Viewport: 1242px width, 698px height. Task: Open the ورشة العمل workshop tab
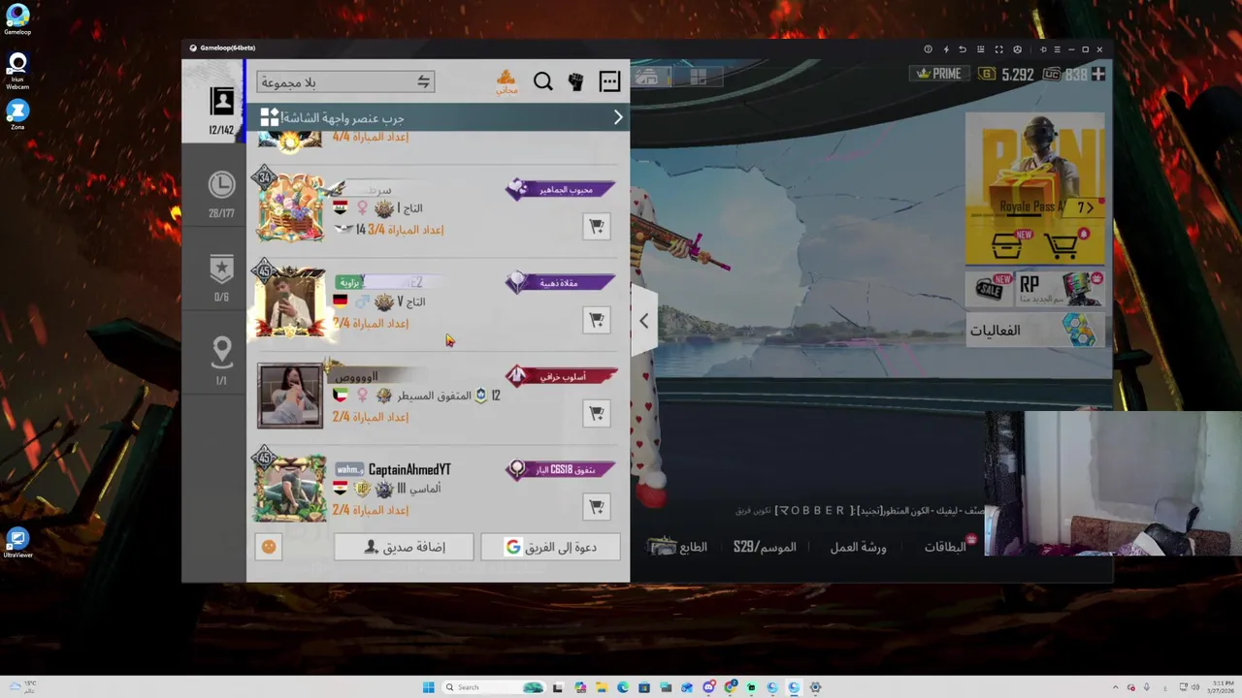click(x=858, y=547)
